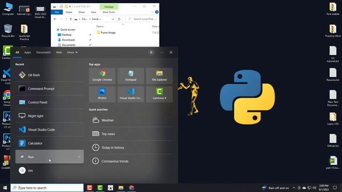Screen dimensions: 342x192
Task: Select the Computer desktop icon
Action: pos(8,9)
